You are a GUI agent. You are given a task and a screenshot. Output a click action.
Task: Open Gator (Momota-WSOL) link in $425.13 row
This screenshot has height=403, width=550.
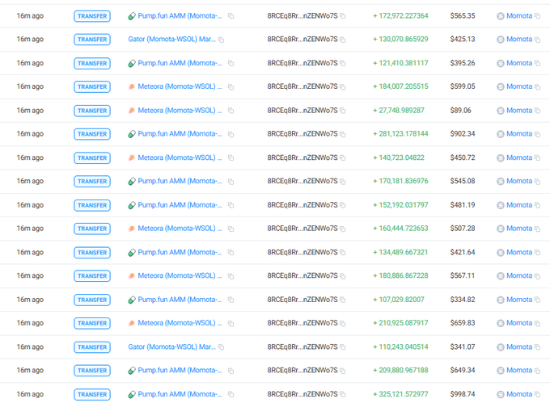click(x=171, y=40)
